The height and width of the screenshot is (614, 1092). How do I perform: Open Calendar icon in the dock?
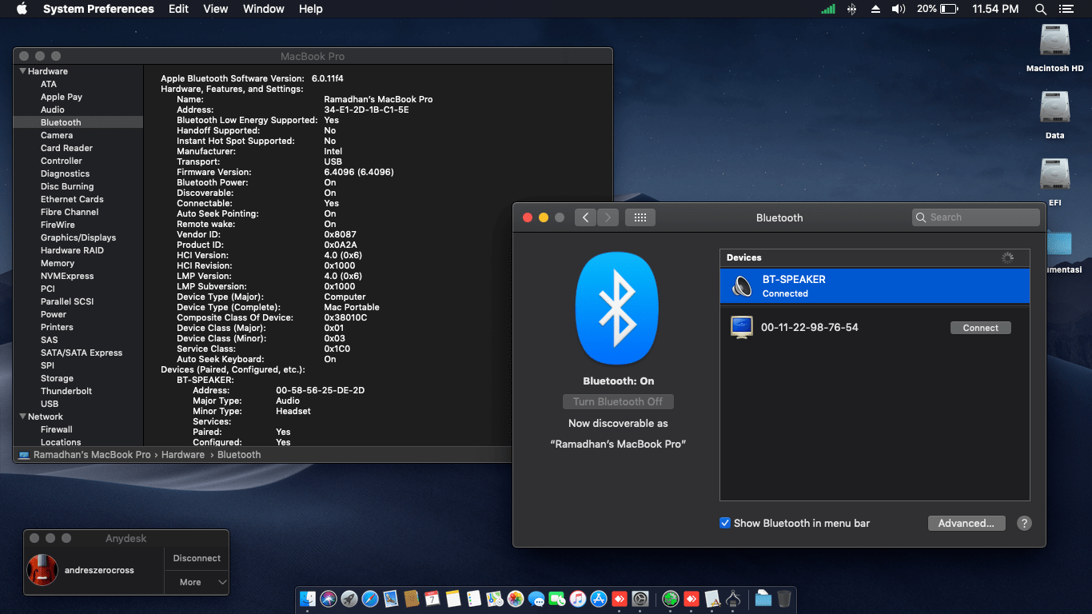click(x=432, y=598)
